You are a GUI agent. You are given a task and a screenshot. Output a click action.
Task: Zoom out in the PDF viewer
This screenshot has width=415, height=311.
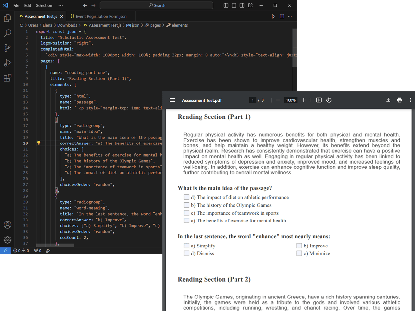point(278,100)
